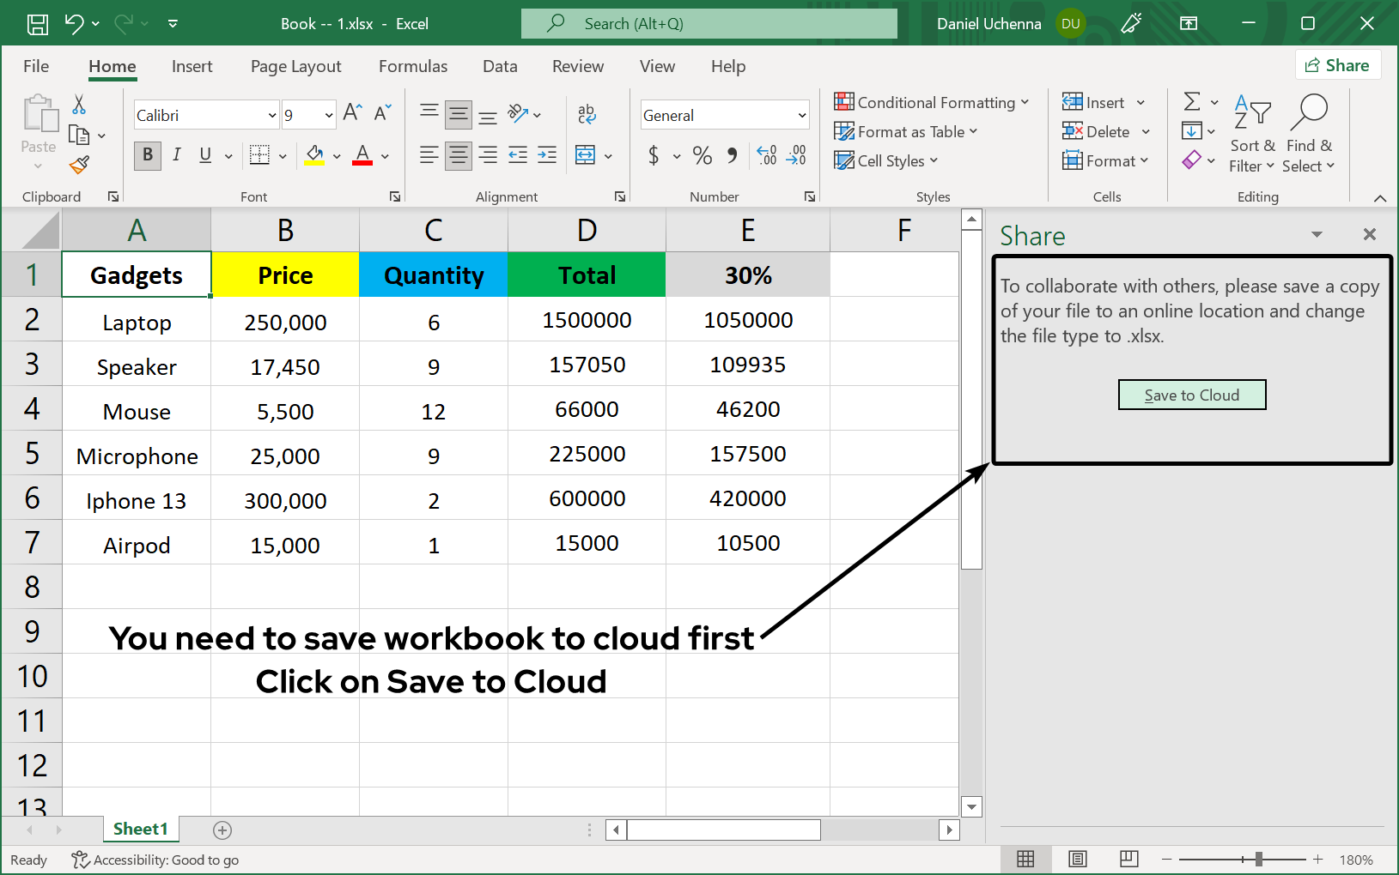Toggle bold formatting
Image resolution: width=1399 pixels, height=875 pixels.
point(147,155)
